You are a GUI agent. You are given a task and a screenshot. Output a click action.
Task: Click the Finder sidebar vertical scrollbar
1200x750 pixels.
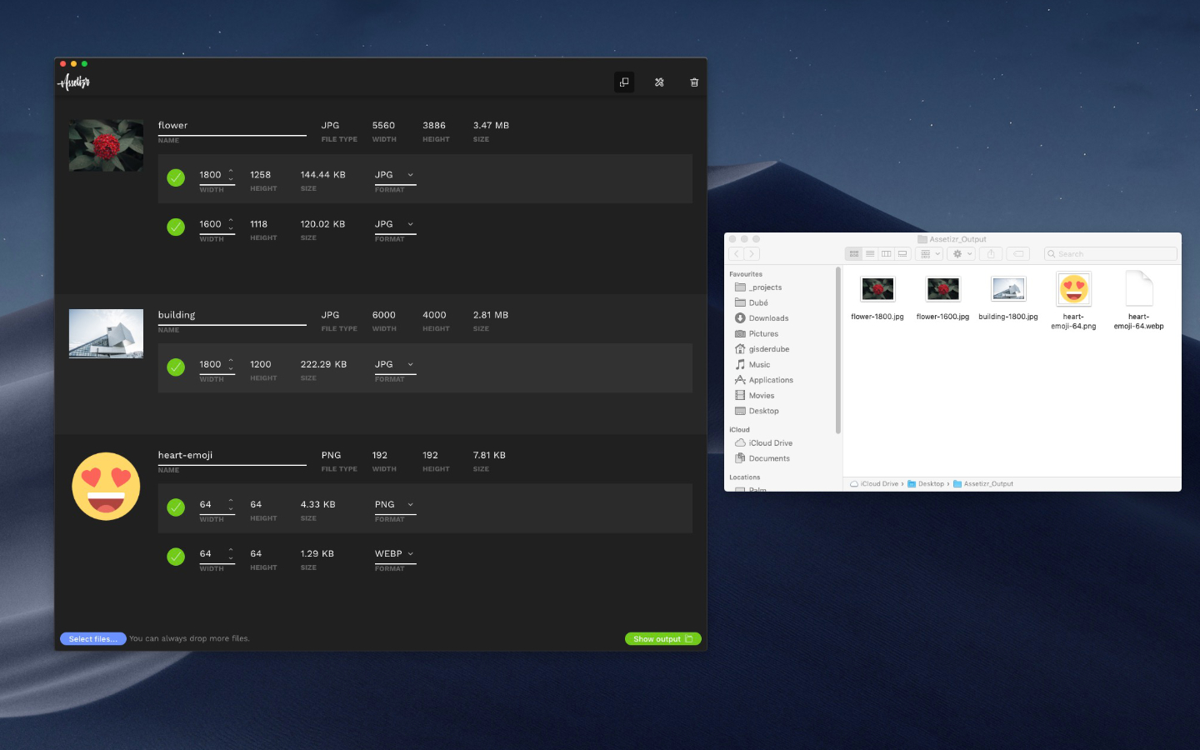click(837, 350)
